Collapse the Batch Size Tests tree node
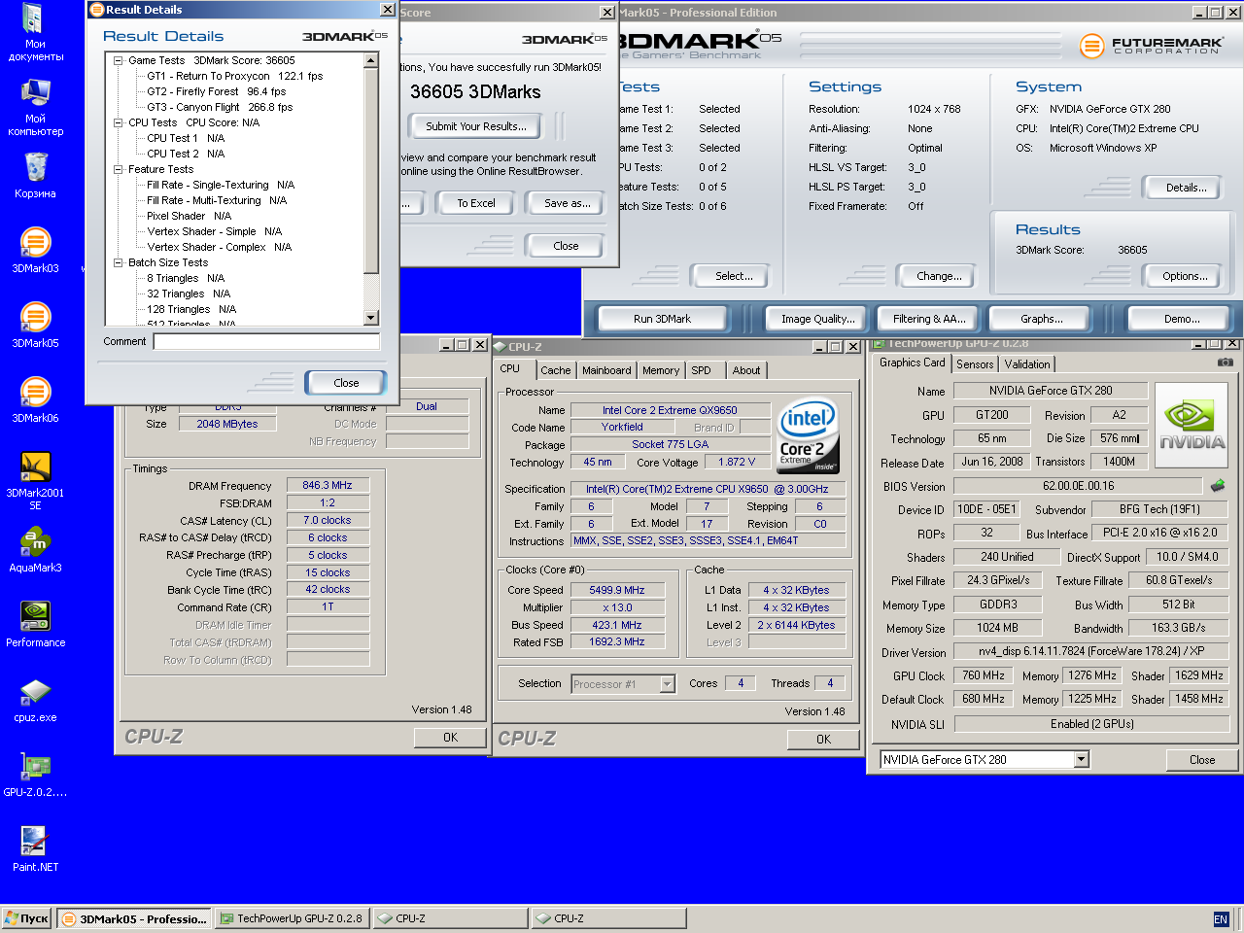Screen dimensions: 1244x933 click(x=118, y=262)
